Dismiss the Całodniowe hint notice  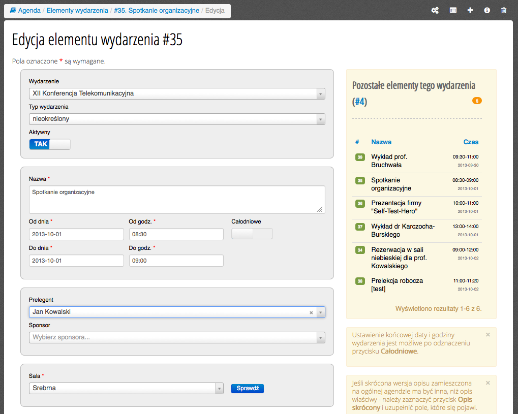[488, 335]
